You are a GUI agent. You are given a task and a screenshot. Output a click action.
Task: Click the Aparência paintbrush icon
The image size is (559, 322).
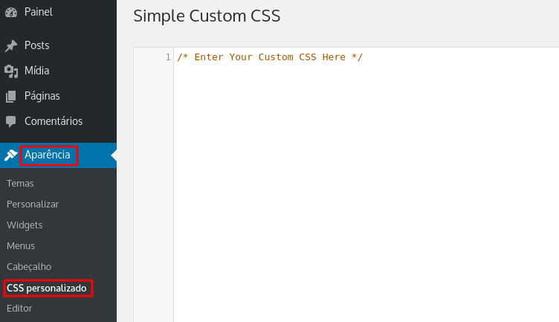coord(11,155)
